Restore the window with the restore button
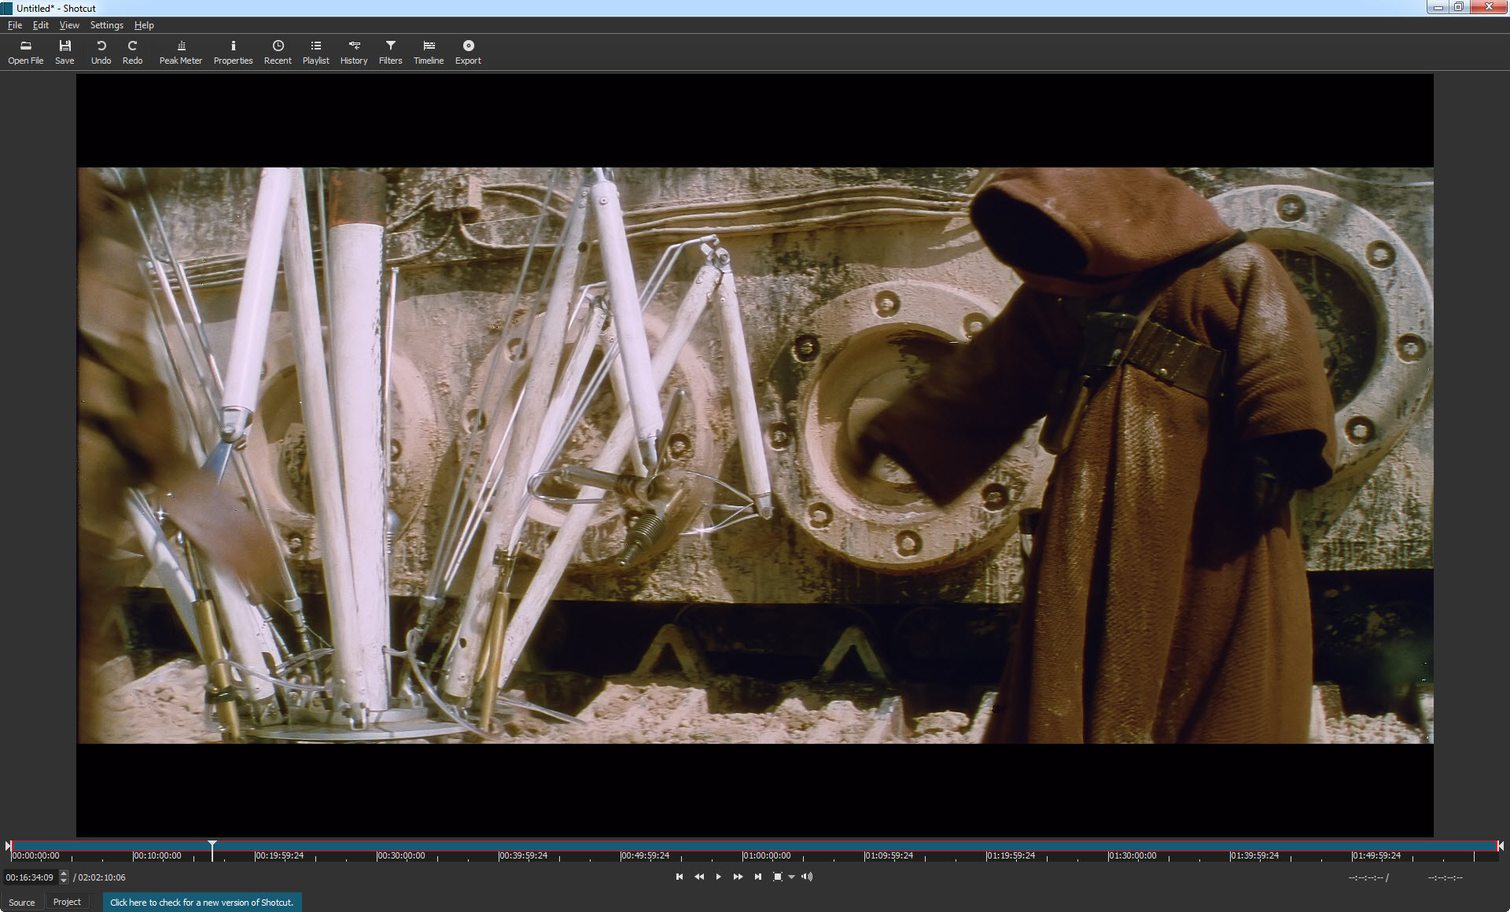This screenshot has width=1510, height=912. coord(1458,7)
